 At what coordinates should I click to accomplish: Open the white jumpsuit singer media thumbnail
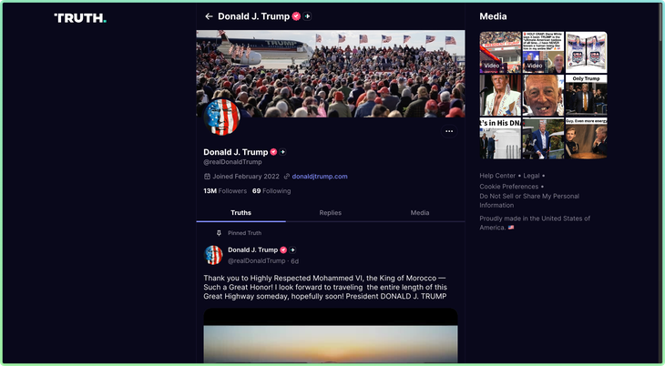point(500,96)
